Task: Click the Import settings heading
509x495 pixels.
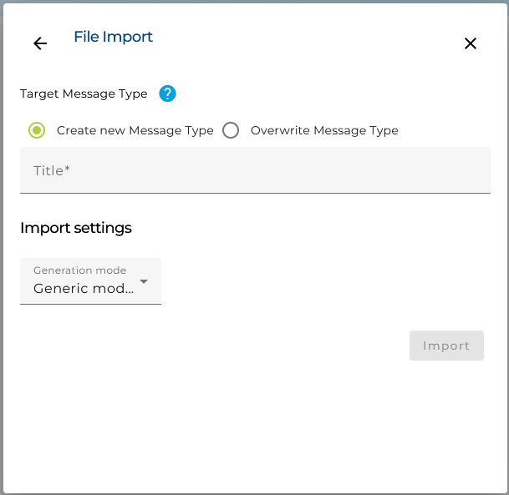Action: pos(76,228)
